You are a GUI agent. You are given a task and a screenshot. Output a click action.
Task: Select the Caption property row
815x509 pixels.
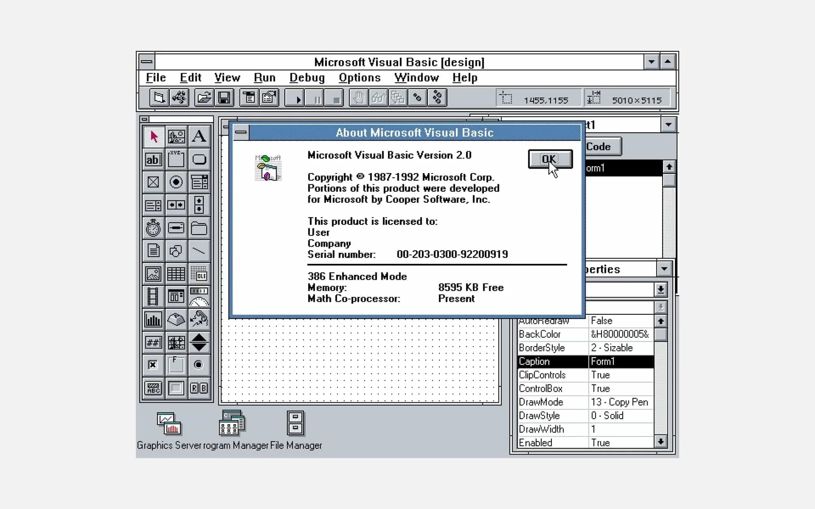[x=550, y=362]
